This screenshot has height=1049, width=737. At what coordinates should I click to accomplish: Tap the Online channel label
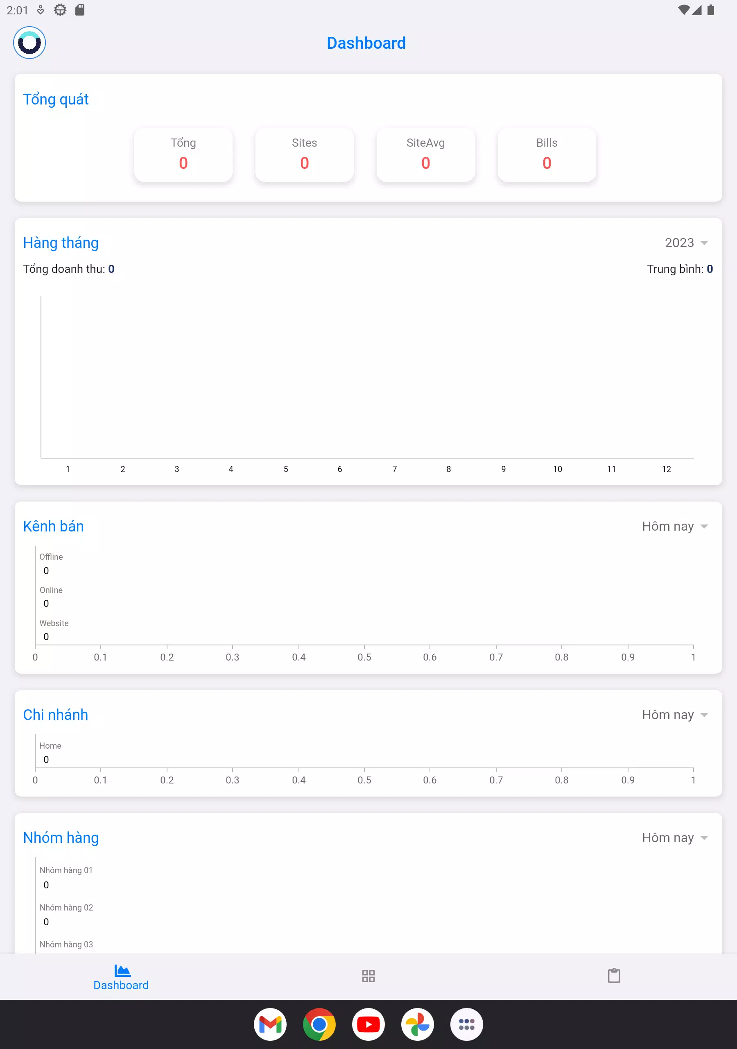(x=51, y=590)
